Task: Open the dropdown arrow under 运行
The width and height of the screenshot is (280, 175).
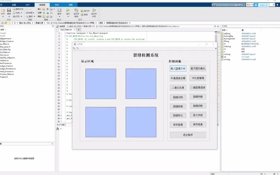Action: pos(68,16)
